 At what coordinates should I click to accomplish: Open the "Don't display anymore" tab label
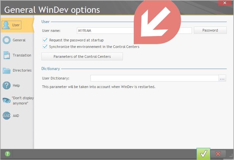[x=23, y=101]
